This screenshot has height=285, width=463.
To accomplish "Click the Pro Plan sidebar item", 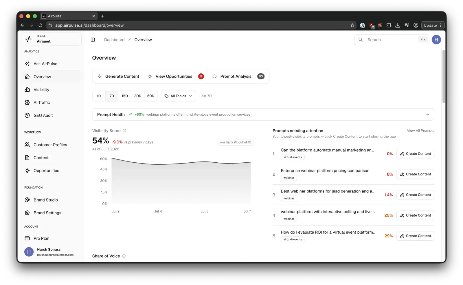I will click(51, 238).
